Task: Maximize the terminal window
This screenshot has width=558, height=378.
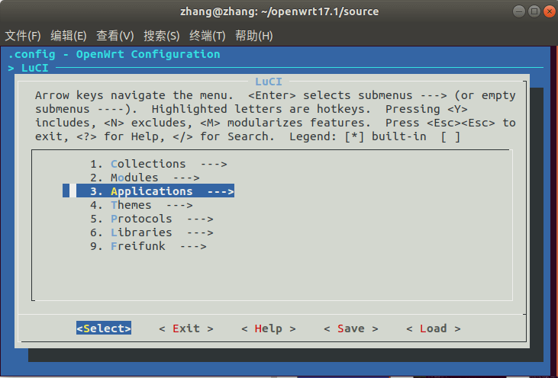Action: point(532,11)
